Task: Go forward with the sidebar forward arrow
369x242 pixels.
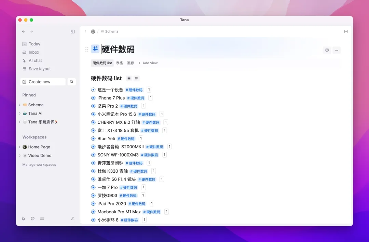Action: pos(31,31)
